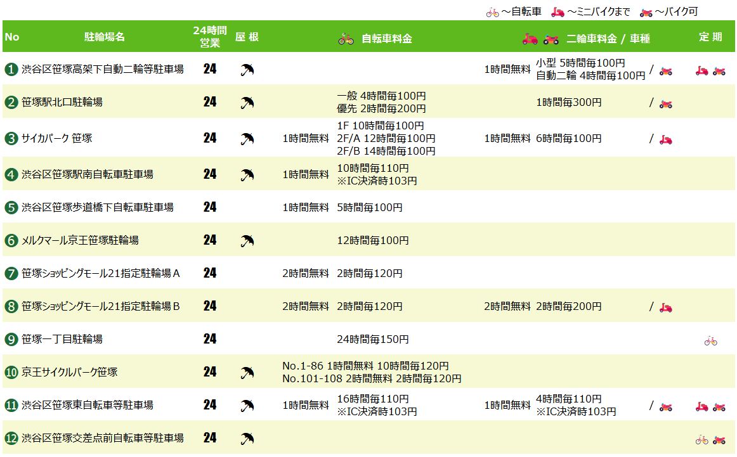Click the ～バイク可 legend label
The height and width of the screenshot is (457, 737).
click(676, 12)
